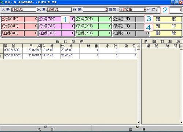Click the 入場 time field
The height and width of the screenshot is (132, 183).
pyautogui.click(x=24, y=10)
